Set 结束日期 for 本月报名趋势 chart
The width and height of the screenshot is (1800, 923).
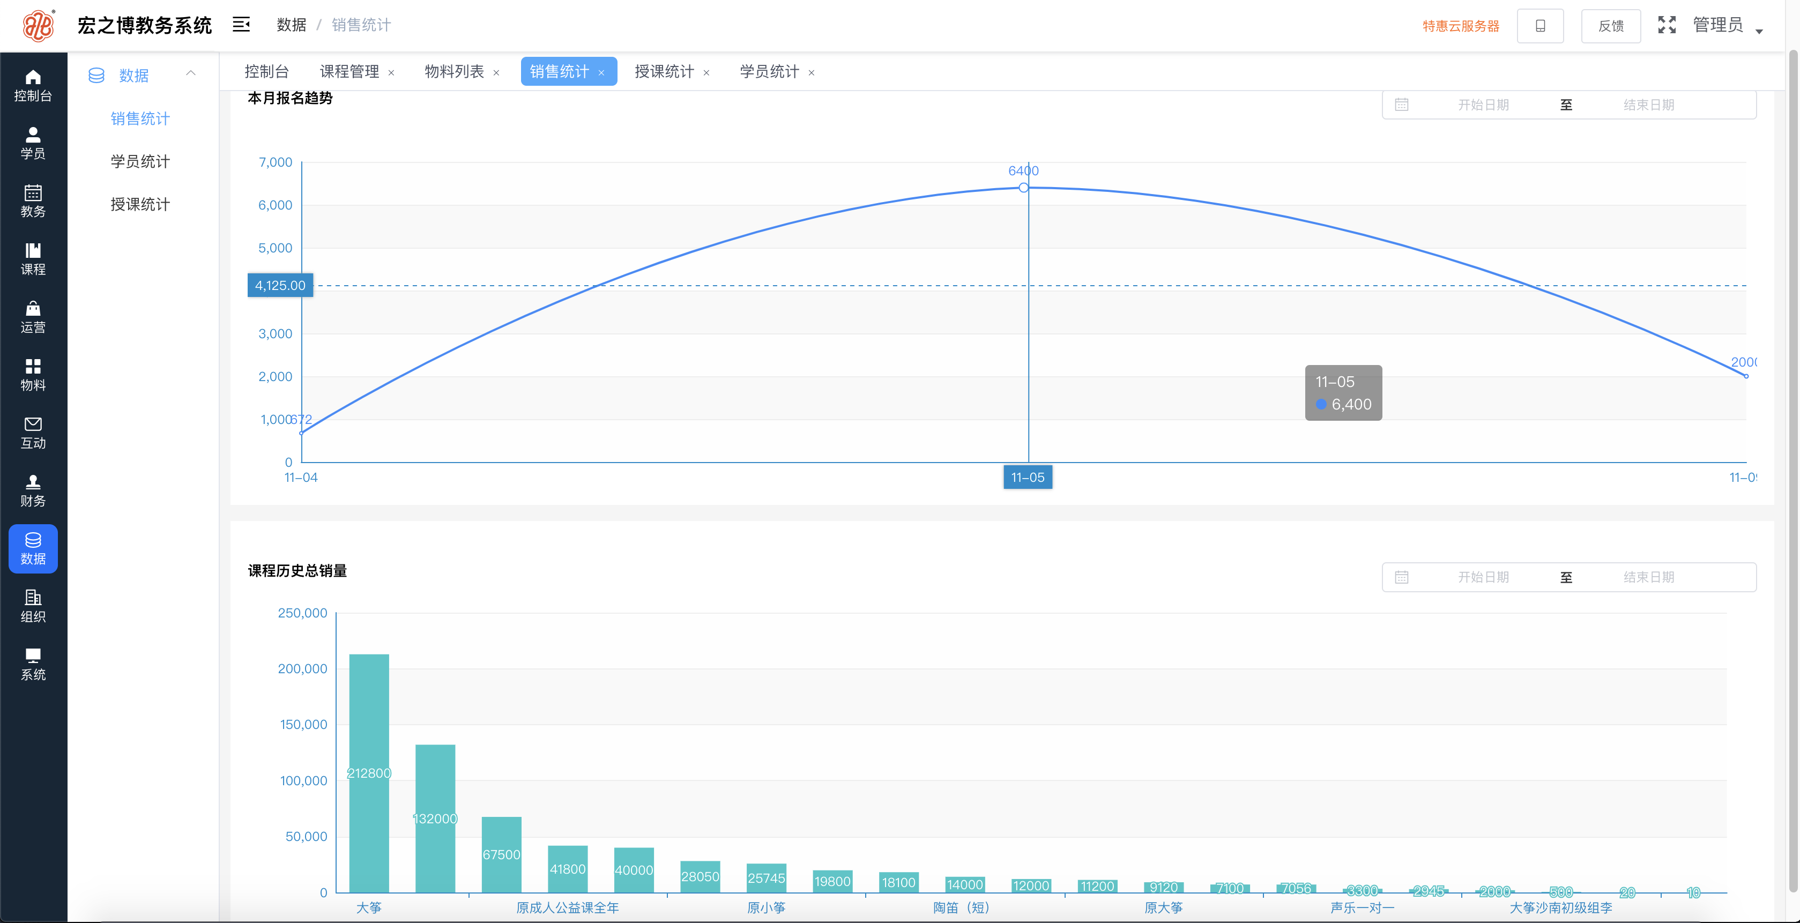pos(1649,105)
